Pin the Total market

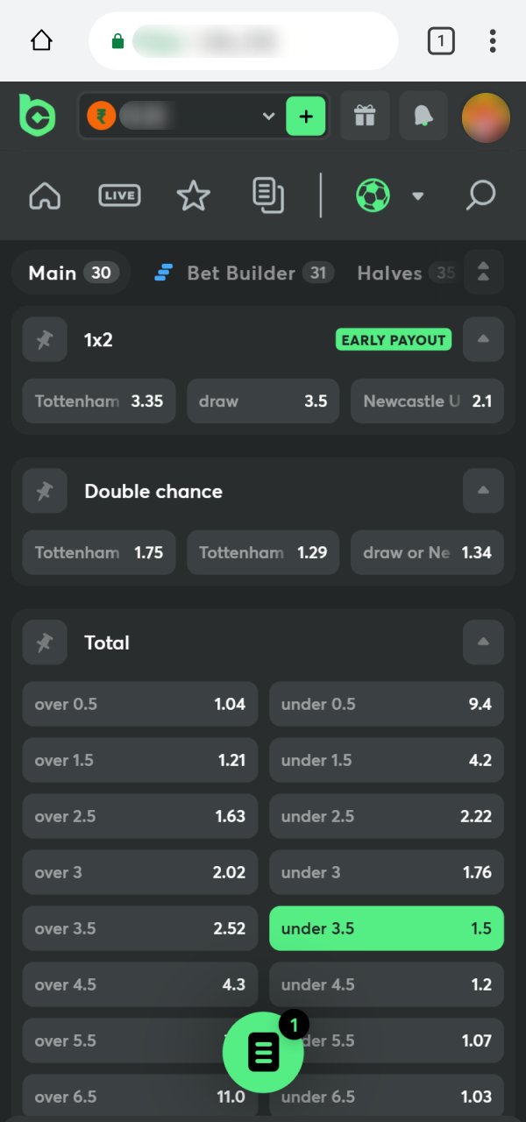pyautogui.click(x=45, y=642)
